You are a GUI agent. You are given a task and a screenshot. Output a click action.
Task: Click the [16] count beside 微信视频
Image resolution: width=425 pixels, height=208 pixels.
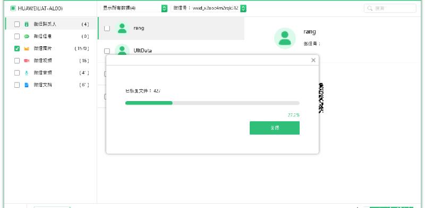(84, 61)
